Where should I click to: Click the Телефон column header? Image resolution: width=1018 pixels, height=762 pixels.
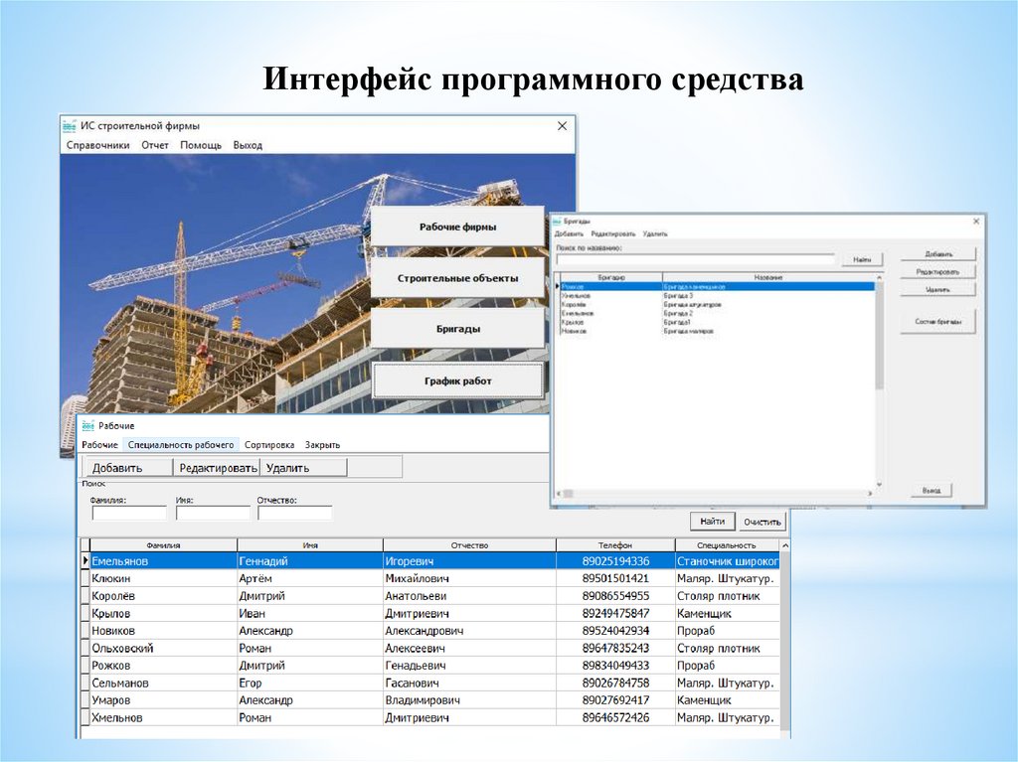(614, 545)
